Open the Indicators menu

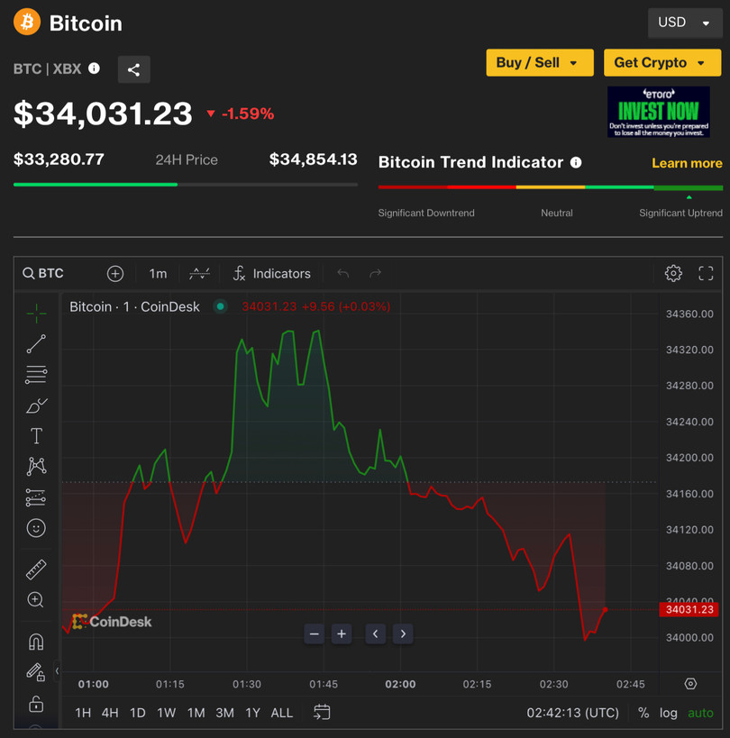[x=271, y=273]
